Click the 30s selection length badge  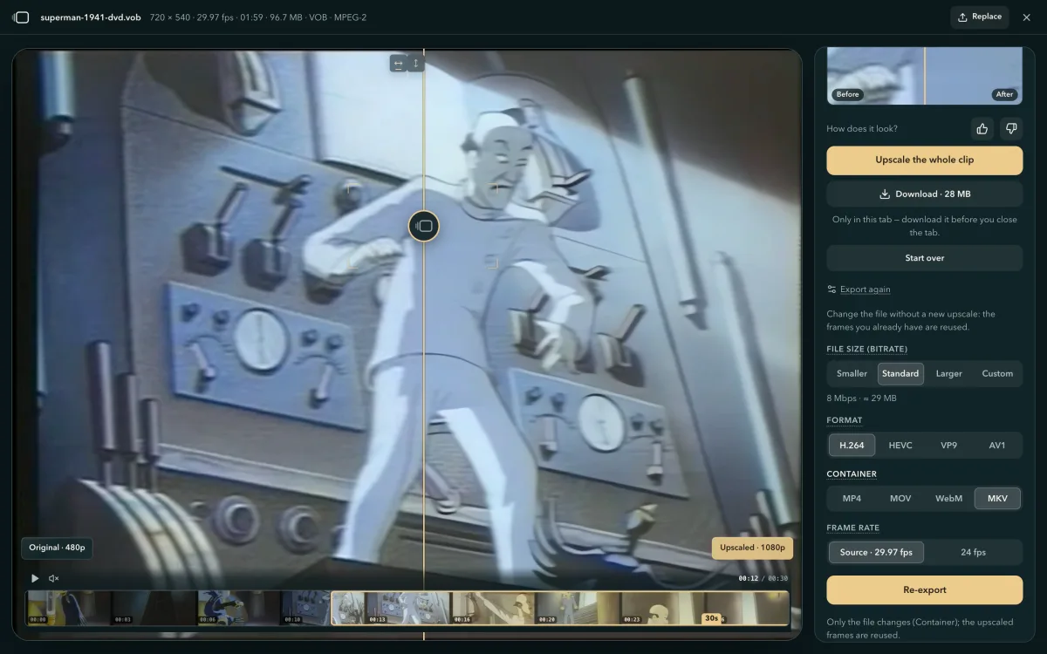point(711,618)
